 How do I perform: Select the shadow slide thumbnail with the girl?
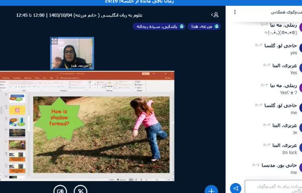(x=17, y=144)
